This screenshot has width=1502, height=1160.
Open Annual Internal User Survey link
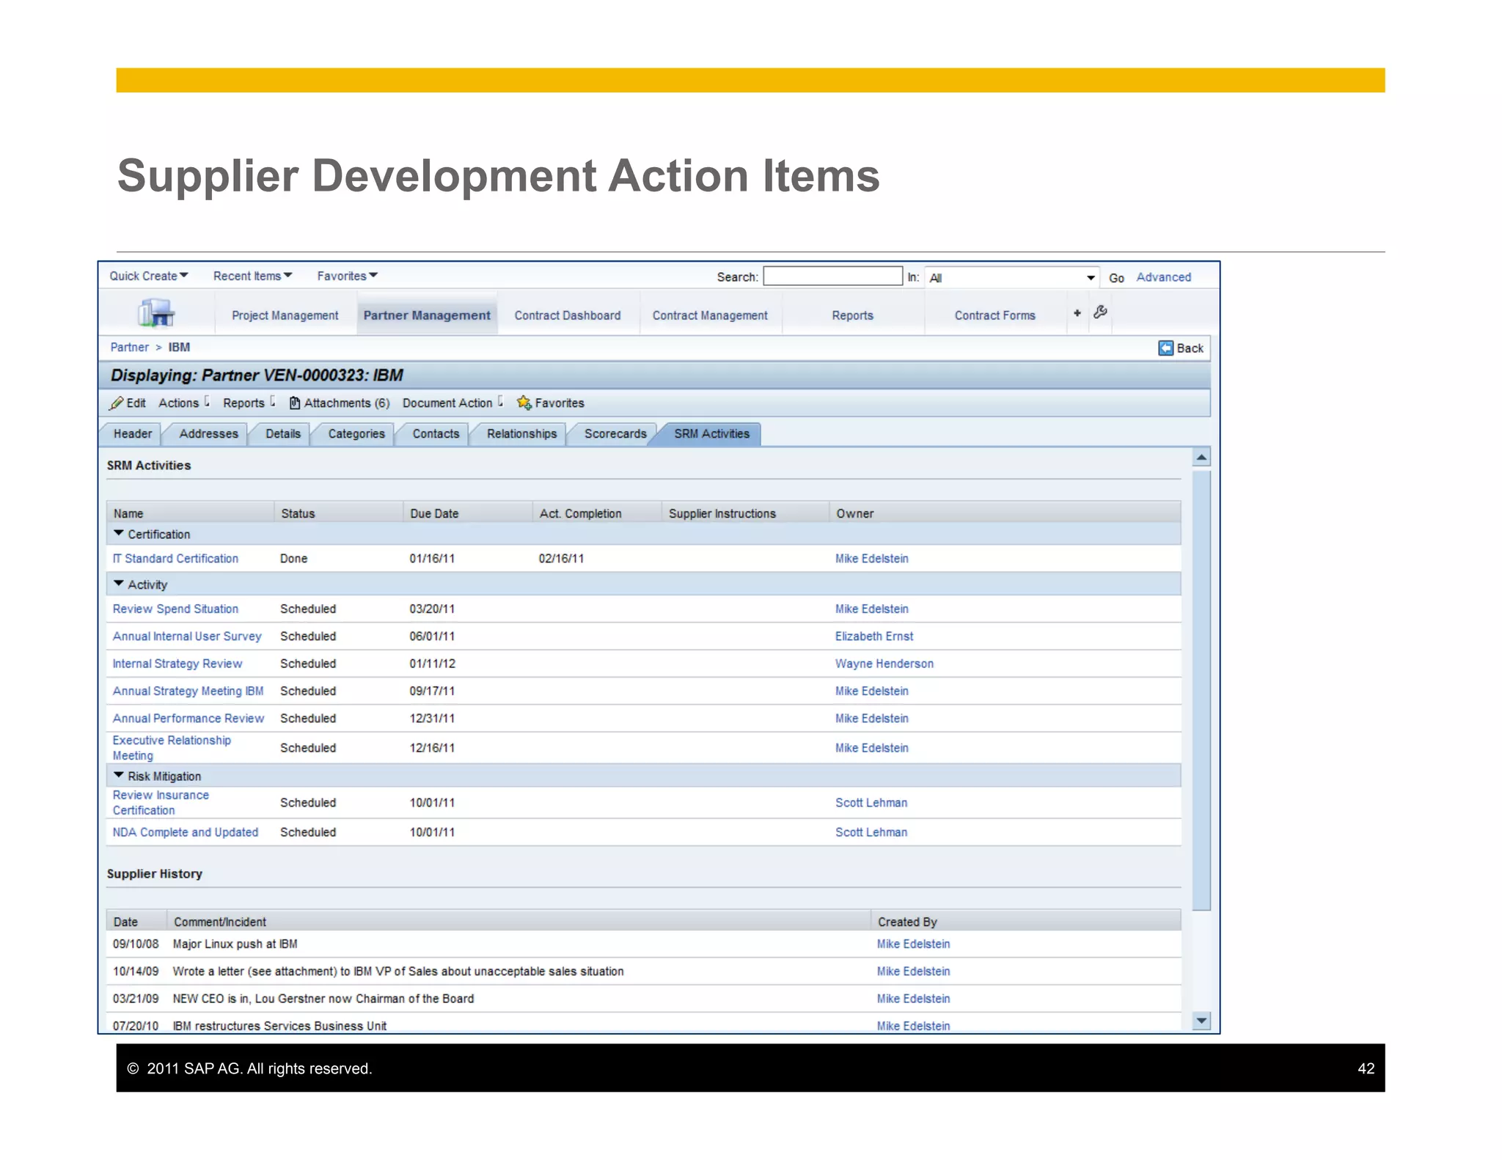[x=187, y=636]
